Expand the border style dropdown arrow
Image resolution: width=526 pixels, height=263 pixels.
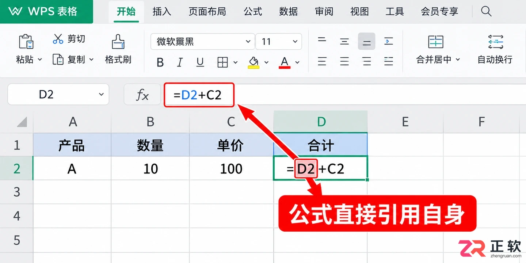(x=235, y=62)
